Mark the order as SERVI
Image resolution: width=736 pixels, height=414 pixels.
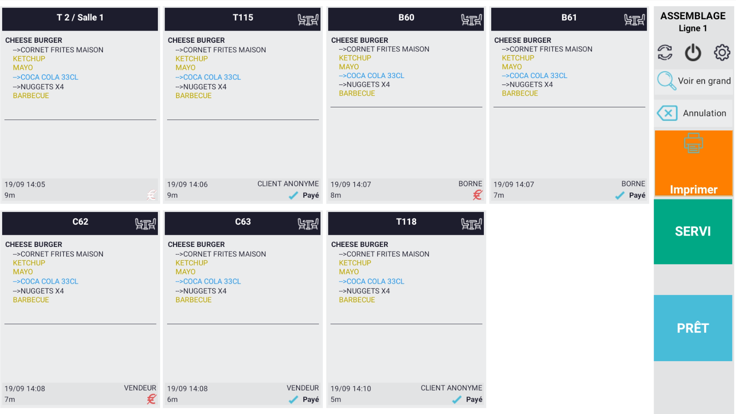692,232
